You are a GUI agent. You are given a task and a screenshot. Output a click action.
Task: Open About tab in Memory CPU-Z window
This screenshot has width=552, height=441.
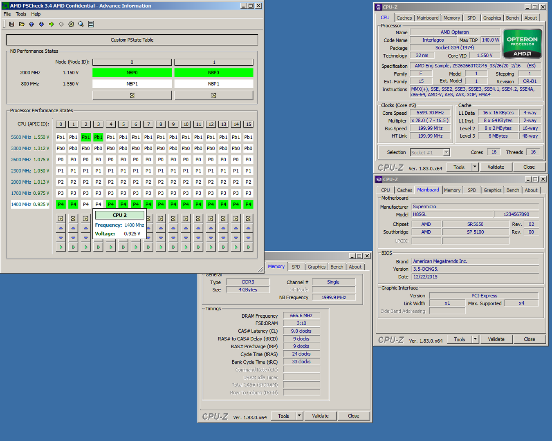pyautogui.click(x=355, y=267)
